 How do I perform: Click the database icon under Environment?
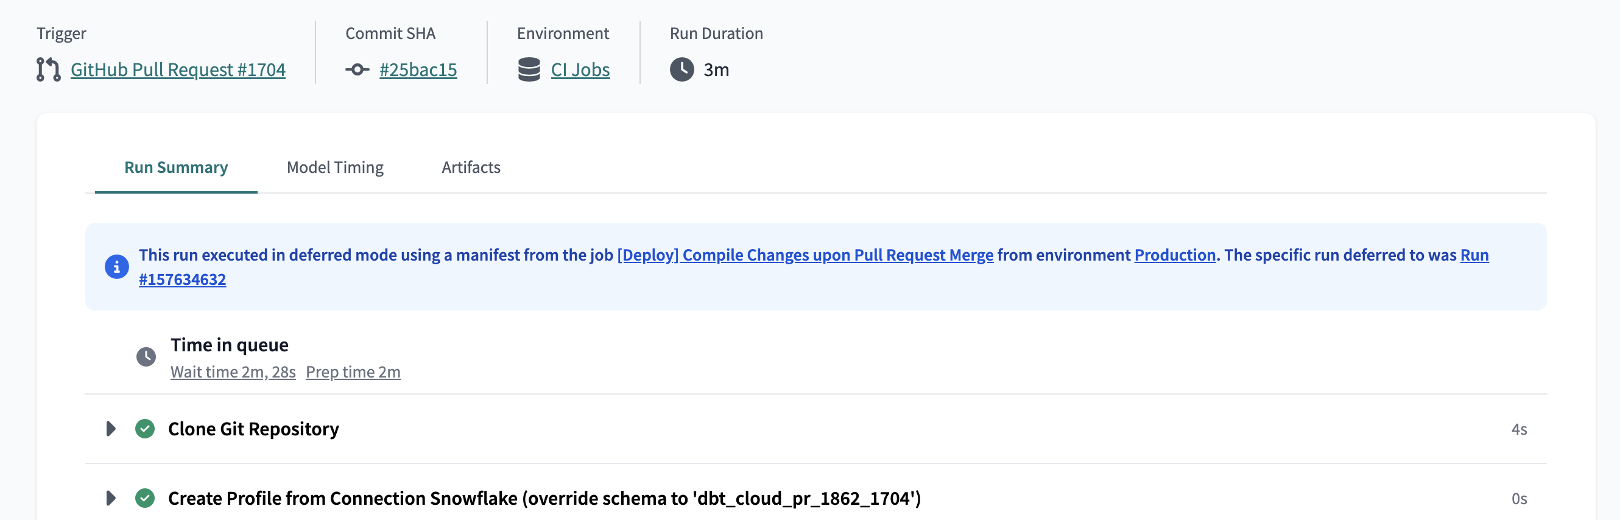528,69
